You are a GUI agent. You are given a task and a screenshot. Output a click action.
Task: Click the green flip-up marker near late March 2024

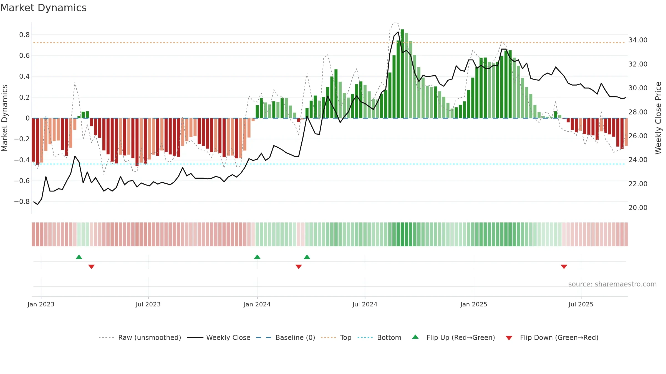(x=307, y=257)
